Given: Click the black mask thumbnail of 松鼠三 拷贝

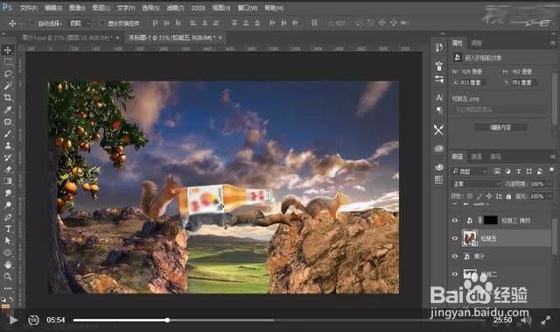Looking at the screenshot, I should click(490, 221).
